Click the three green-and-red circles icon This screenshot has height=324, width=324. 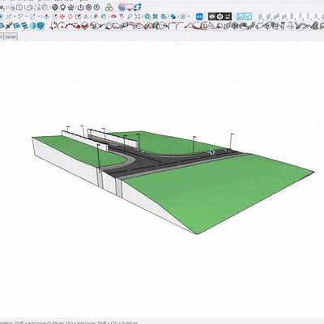(x=109, y=7)
